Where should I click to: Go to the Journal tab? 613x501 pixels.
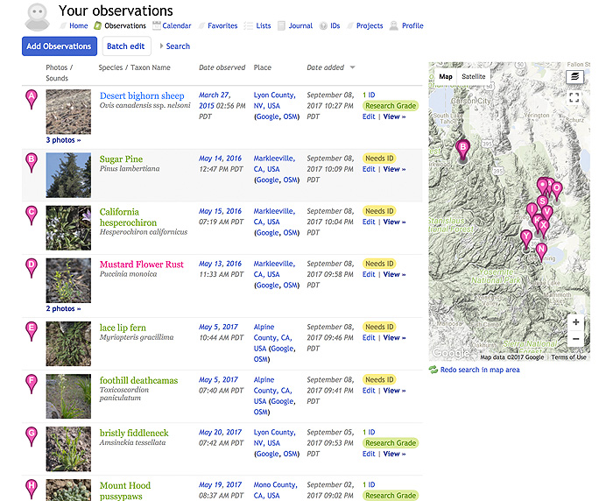pyautogui.click(x=294, y=26)
